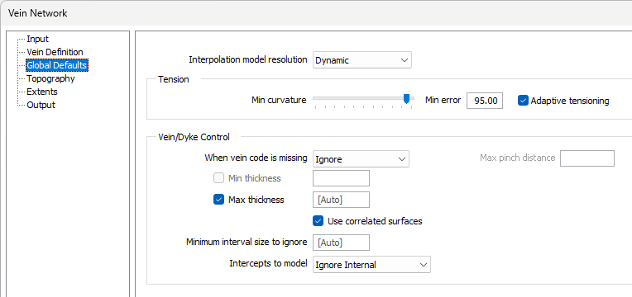Uncheck the Max thickness checkbox
Image resolution: width=632 pixels, height=297 pixels.
click(218, 200)
